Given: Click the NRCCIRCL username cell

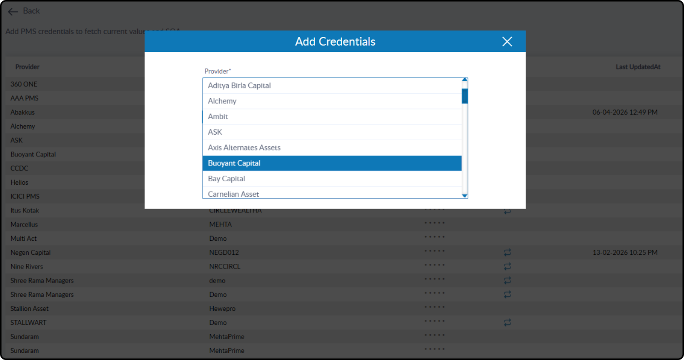Looking at the screenshot, I should [x=225, y=266].
